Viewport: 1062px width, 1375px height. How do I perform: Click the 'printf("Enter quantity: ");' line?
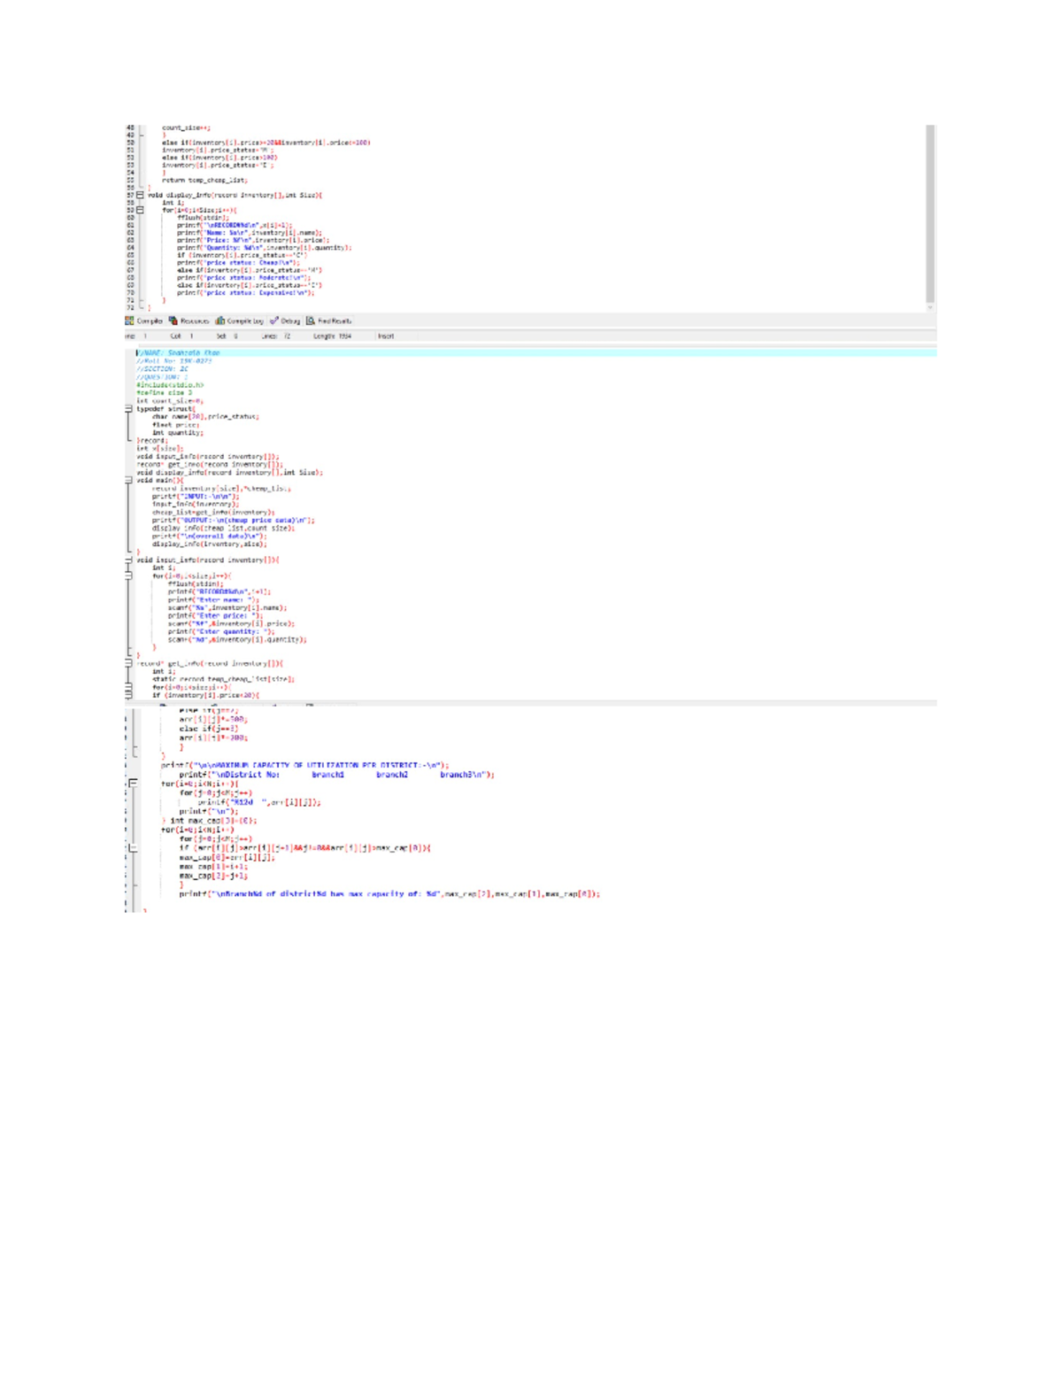click(x=221, y=632)
